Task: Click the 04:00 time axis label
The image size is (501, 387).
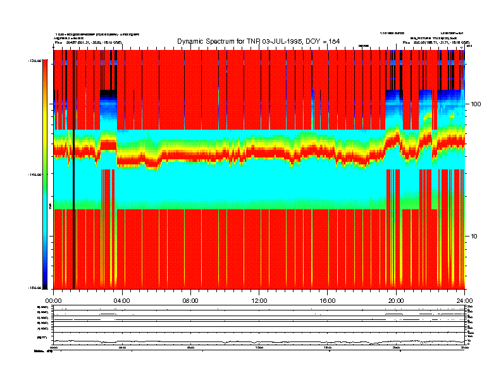Action: point(121,301)
